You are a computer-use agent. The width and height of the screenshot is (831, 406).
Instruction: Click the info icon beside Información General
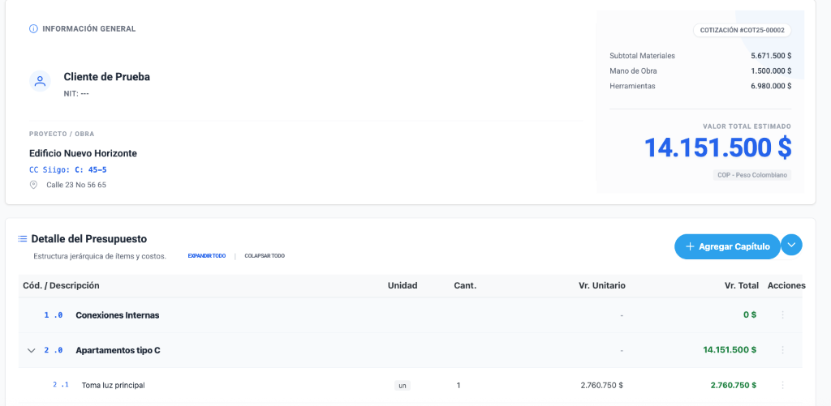pos(33,29)
